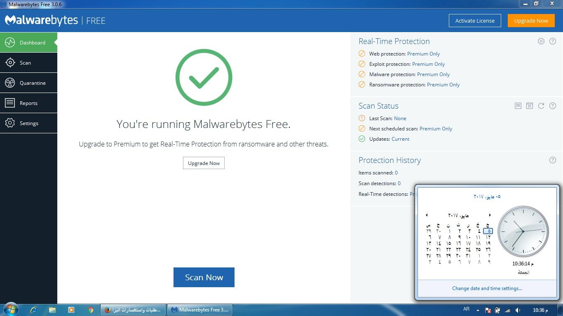Click the Updates green check icon
Image resolution: width=563 pixels, height=316 pixels.
pyautogui.click(x=362, y=139)
